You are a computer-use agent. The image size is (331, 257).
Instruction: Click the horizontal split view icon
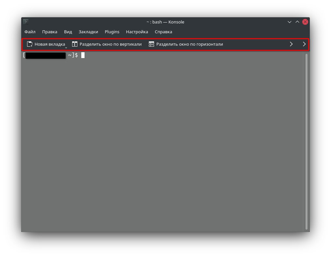(x=151, y=44)
